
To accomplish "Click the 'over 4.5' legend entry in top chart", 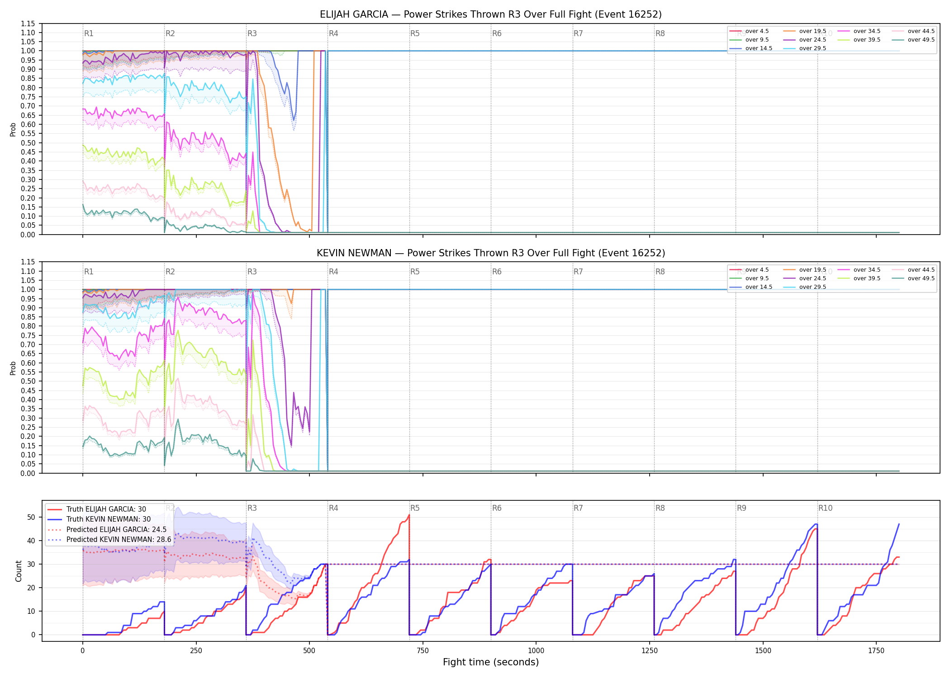I will (x=749, y=31).
